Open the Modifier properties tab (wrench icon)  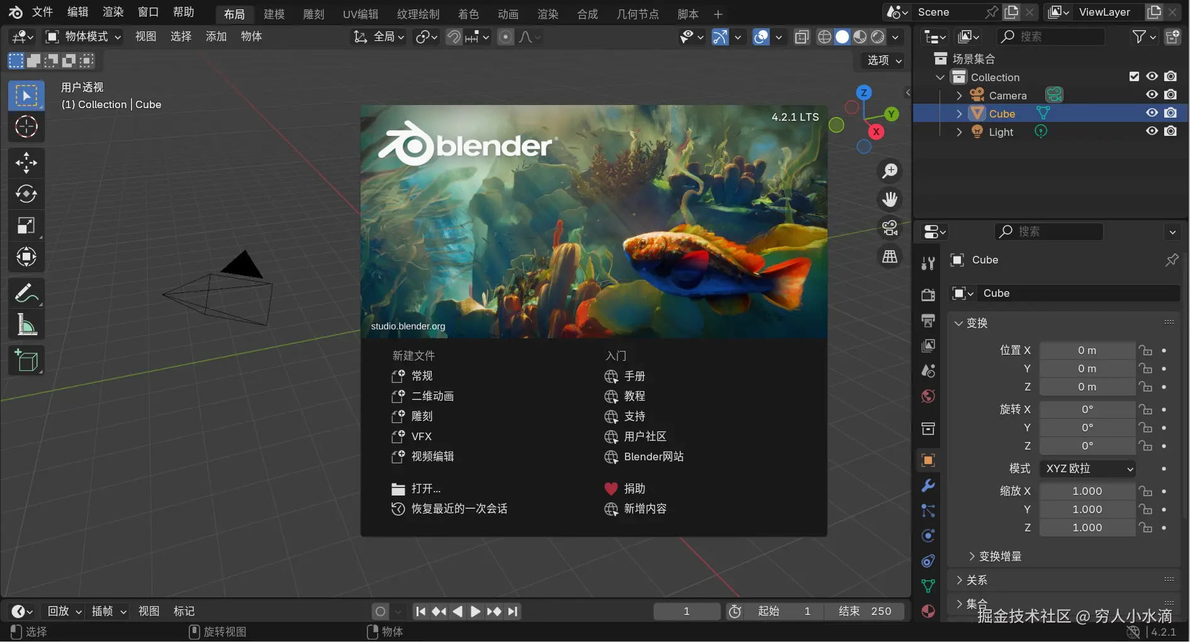click(927, 485)
